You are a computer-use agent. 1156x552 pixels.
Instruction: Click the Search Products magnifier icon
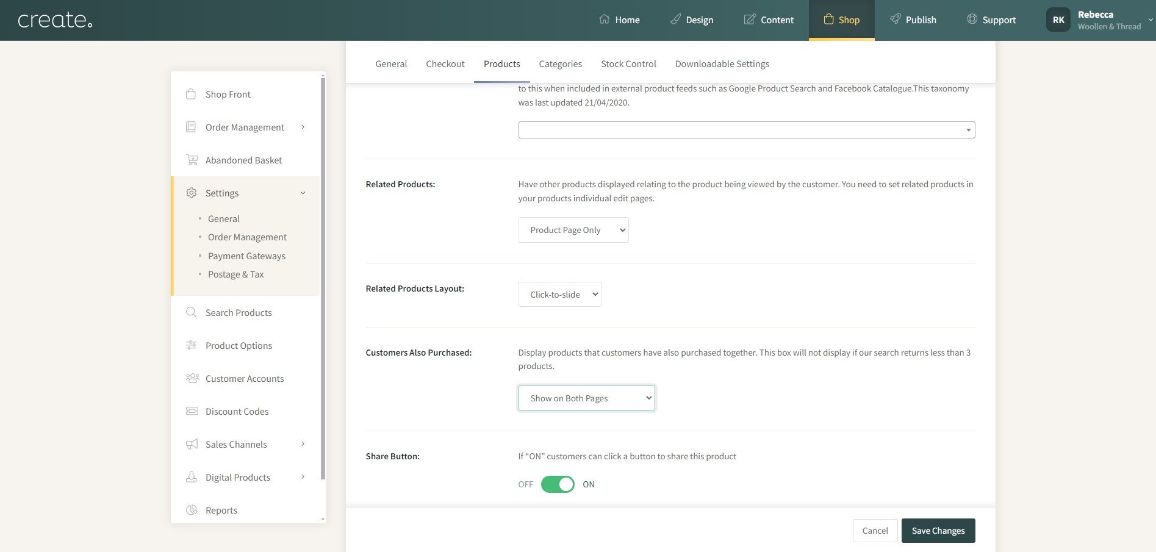(x=191, y=312)
